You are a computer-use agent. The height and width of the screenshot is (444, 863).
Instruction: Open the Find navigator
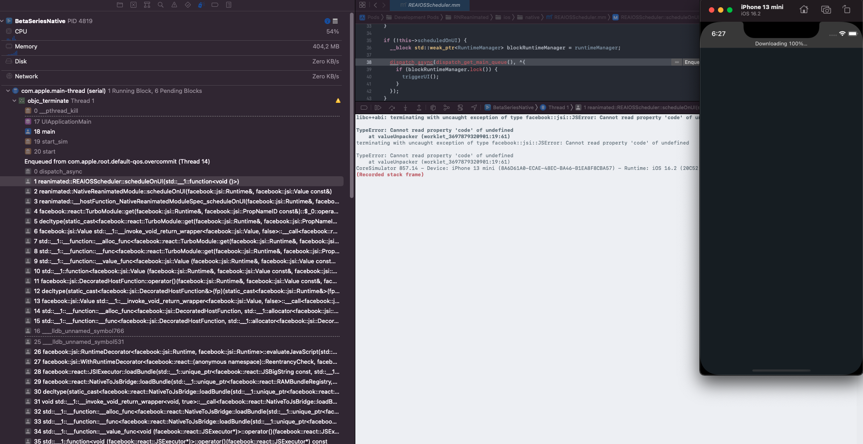(160, 5)
